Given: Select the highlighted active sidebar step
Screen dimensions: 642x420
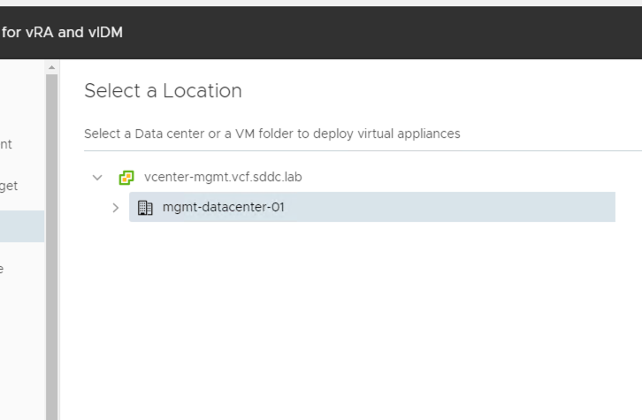Looking at the screenshot, I should point(21,226).
